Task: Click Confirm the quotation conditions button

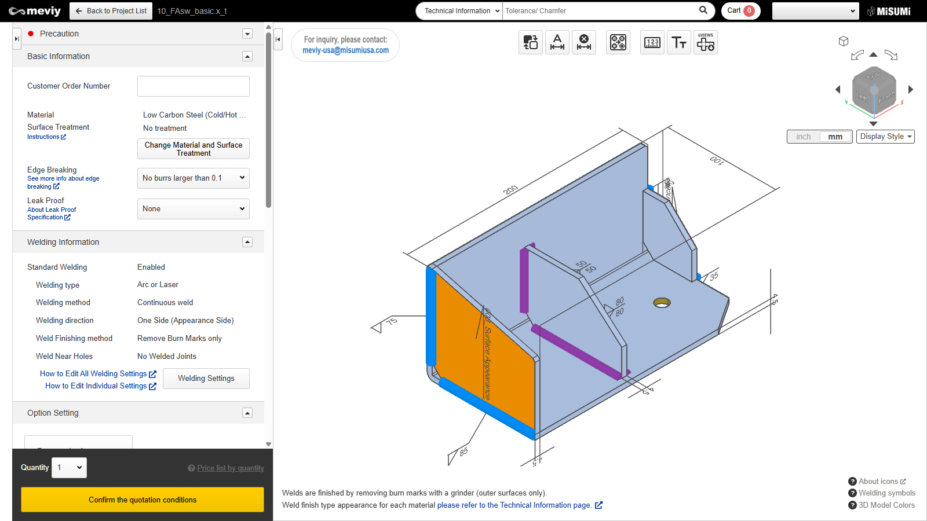Action: click(143, 500)
